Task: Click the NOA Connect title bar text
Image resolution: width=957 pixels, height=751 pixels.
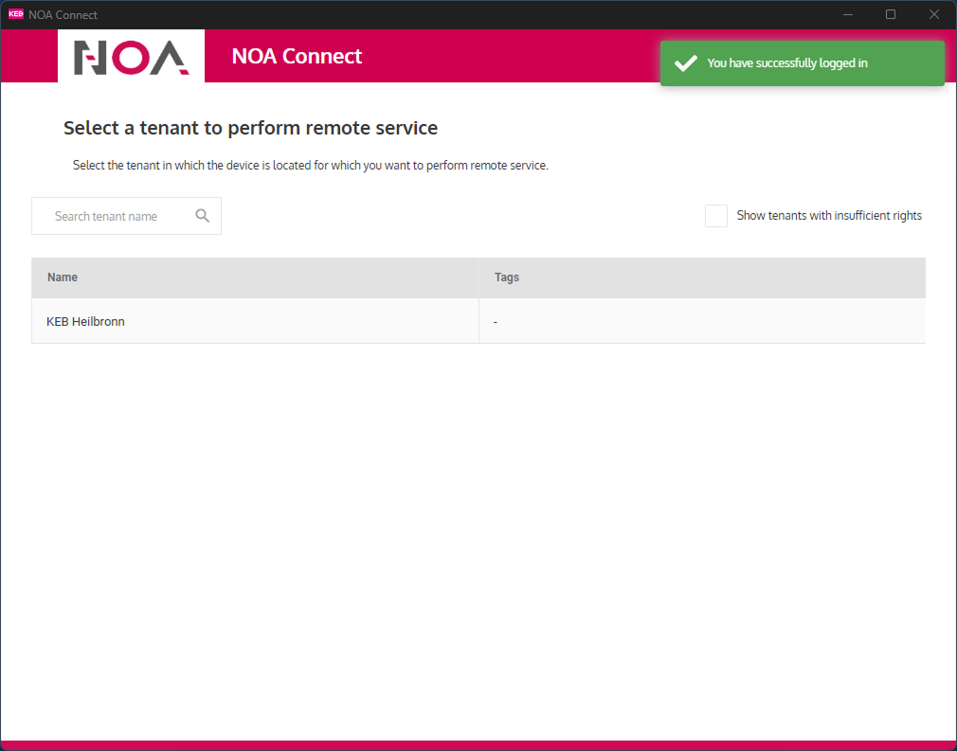Action: click(x=63, y=14)
